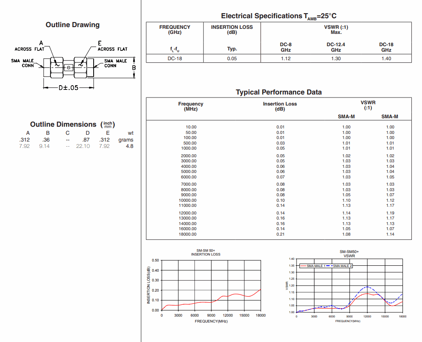Click the center symbol on connector drawing
422x342 pixels.
pyautogui.click(x=69, y=68)
